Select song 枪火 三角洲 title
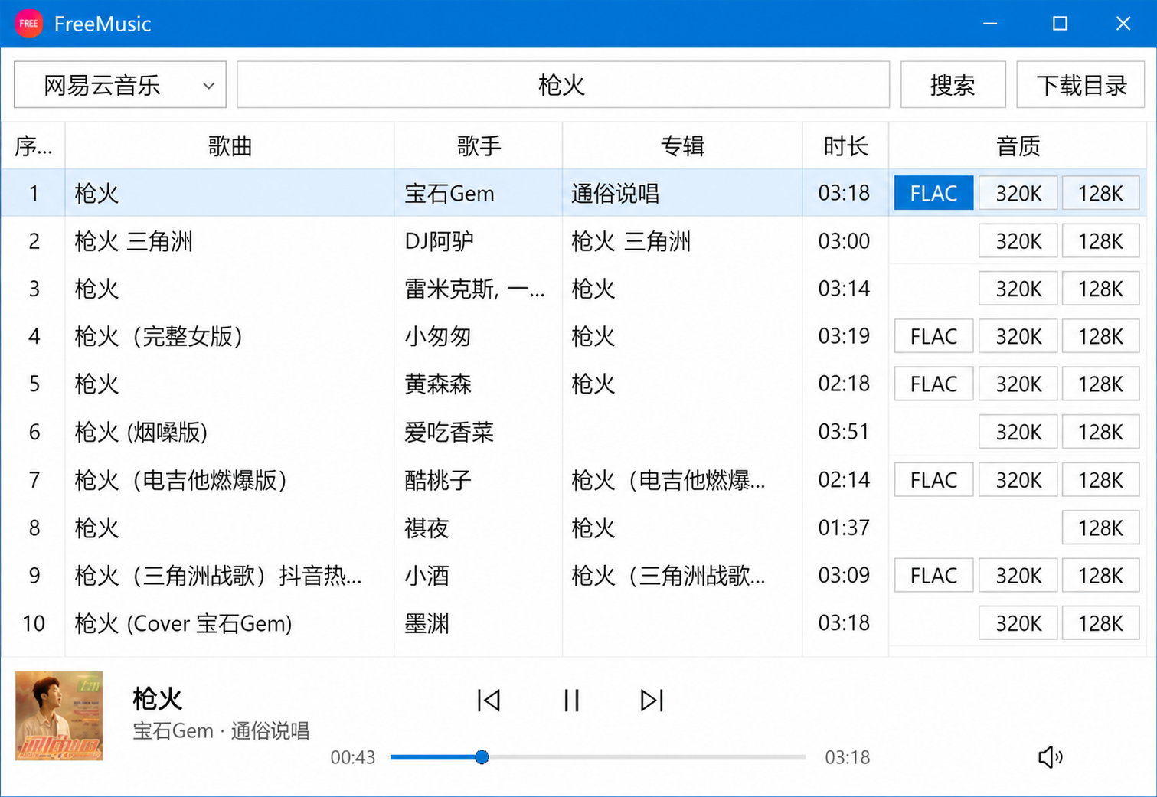The height and width of the screenshot is (797, 1157). pyautogui.click(x=133, y=241)
